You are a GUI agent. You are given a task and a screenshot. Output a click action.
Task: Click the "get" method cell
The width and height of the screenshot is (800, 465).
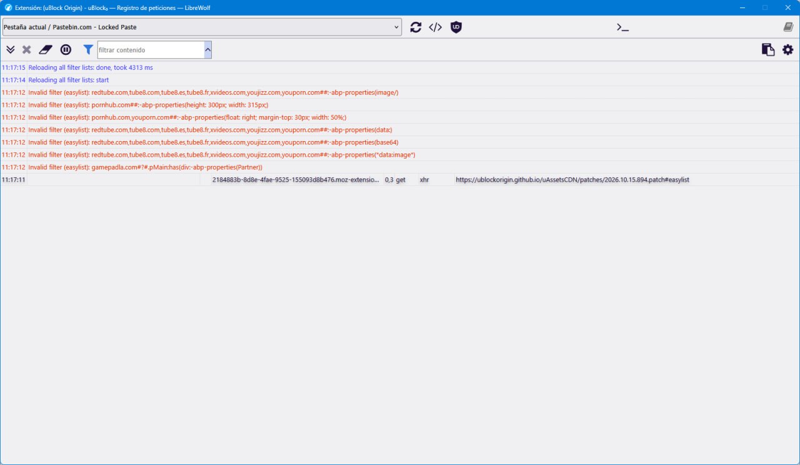(x=406, y=180)
